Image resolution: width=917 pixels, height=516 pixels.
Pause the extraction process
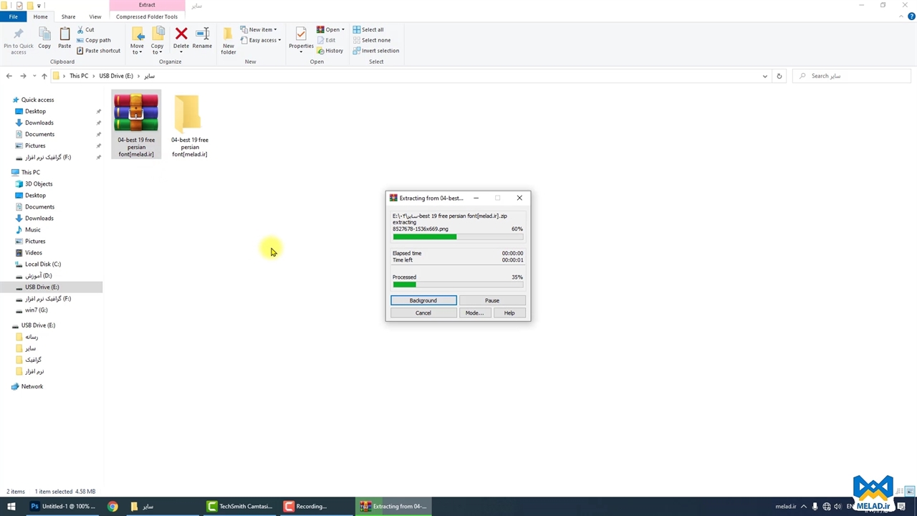[492, 300]
